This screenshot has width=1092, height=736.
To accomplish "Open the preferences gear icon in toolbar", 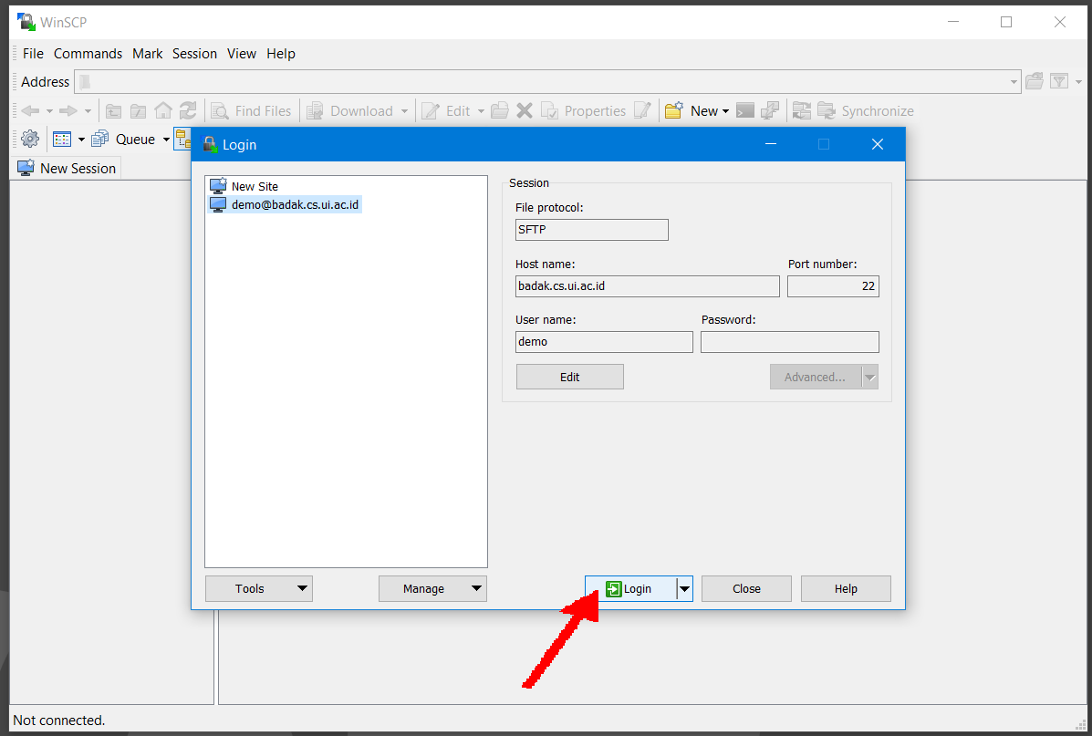I will point(30,140).
